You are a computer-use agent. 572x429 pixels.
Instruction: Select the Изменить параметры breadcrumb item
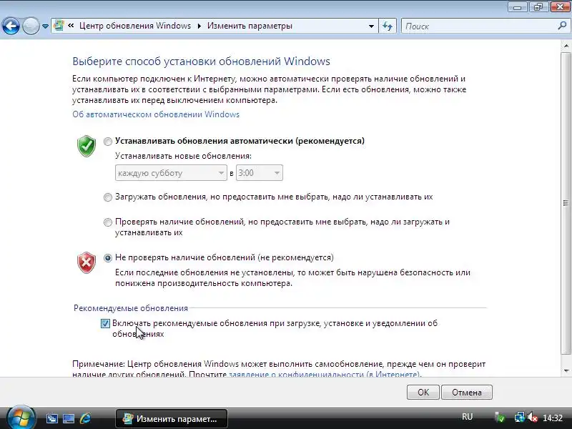250,26
